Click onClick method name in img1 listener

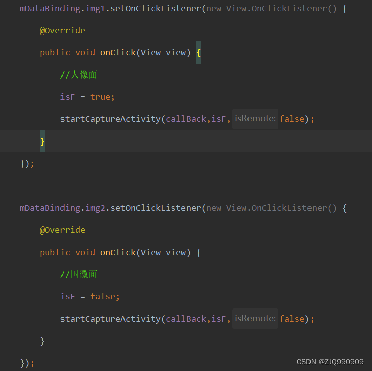click(118, 52)
